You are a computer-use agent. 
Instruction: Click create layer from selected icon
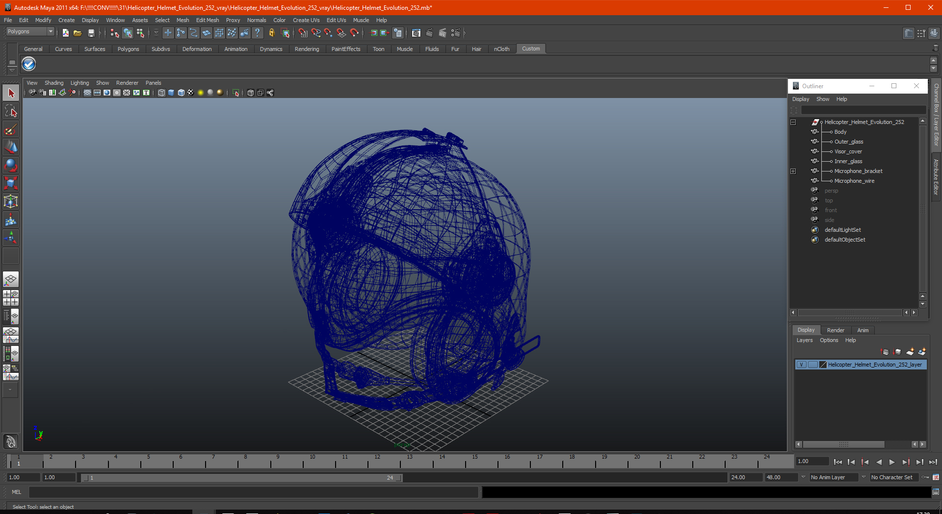(x=922, y=352)
